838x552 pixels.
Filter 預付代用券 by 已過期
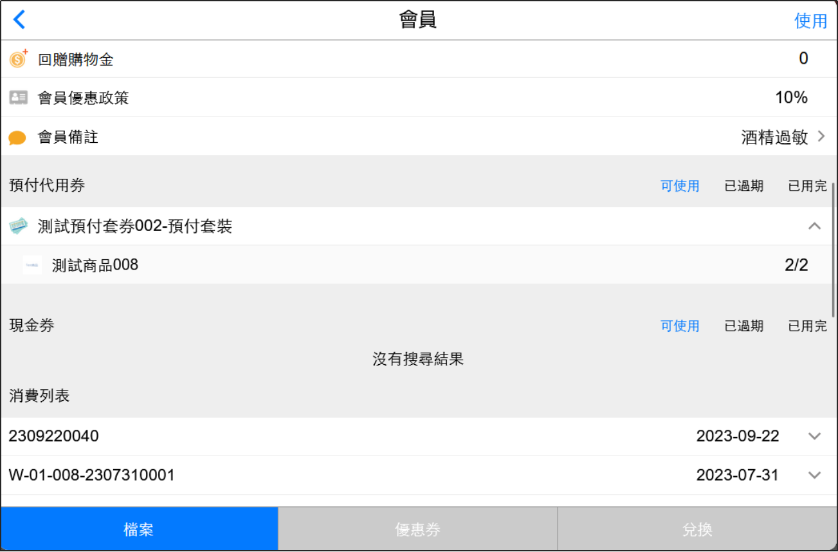(744, 187)
